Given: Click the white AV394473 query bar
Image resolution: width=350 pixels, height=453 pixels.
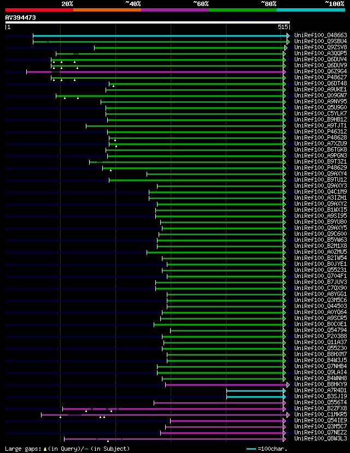Looking at the screenshot, I should pos(148,22).
